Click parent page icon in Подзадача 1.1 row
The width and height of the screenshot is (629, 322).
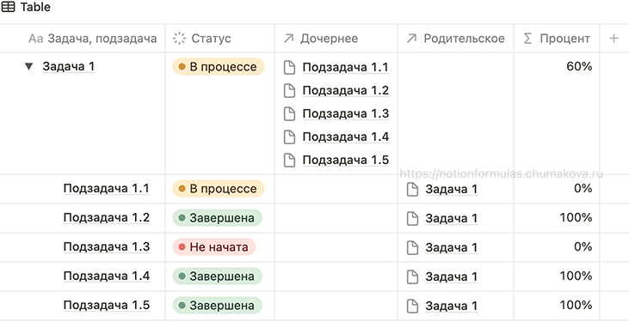coord(412,189)
